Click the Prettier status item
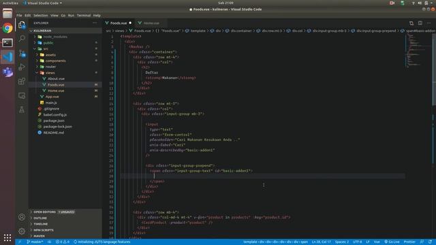 (x=409, y=242)
